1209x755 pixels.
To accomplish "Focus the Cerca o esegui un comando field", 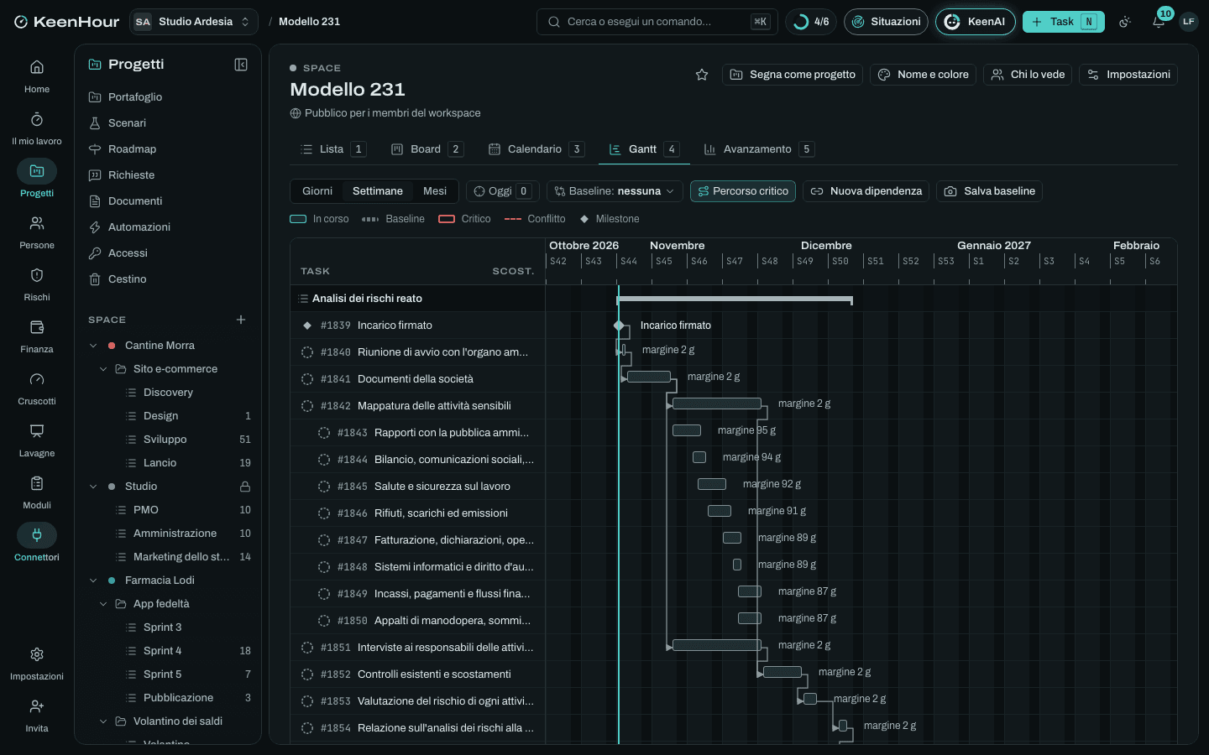I will click(x=657, y=22).
